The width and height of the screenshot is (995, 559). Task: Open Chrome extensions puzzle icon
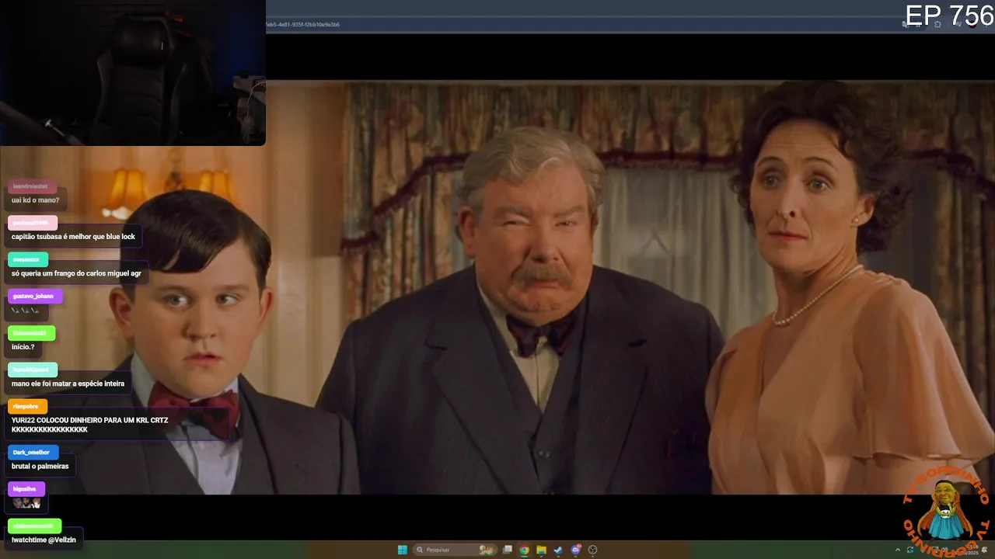(x=937, y=24)
